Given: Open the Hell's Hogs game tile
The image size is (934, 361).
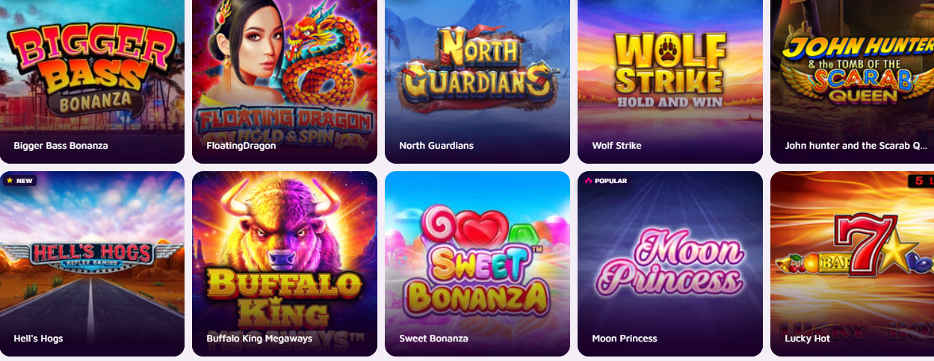Looking at the screenshot, I should coord(92,264).
